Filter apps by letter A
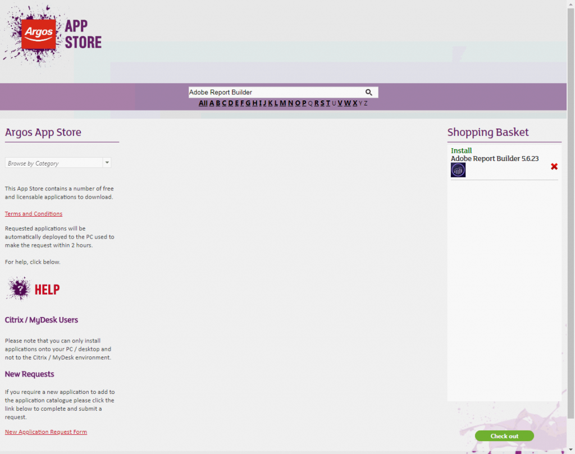 (x=212, y=103)
